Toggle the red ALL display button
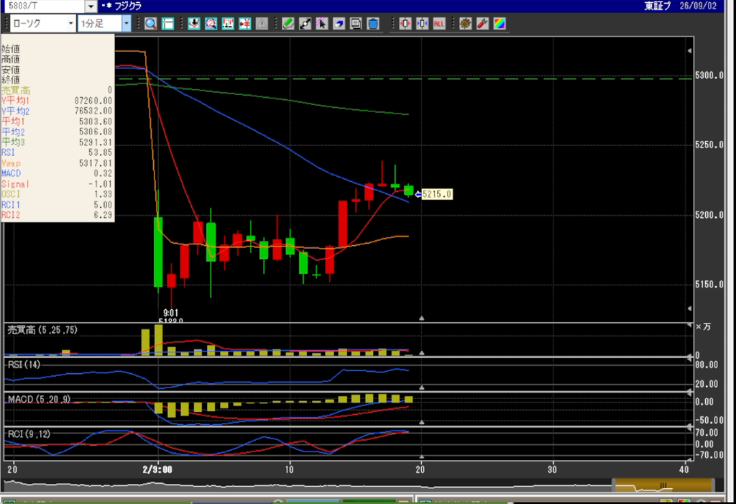This screenshot has height=504, width=736. (439, 24)
